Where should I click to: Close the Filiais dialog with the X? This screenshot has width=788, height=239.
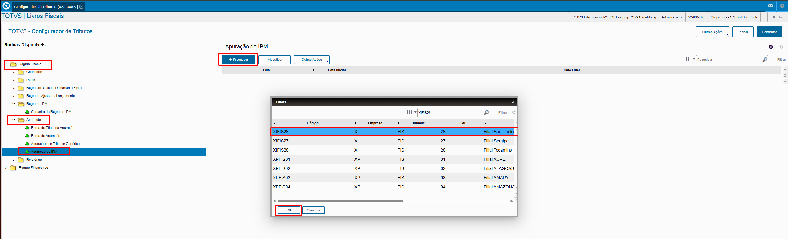[513, 102]
